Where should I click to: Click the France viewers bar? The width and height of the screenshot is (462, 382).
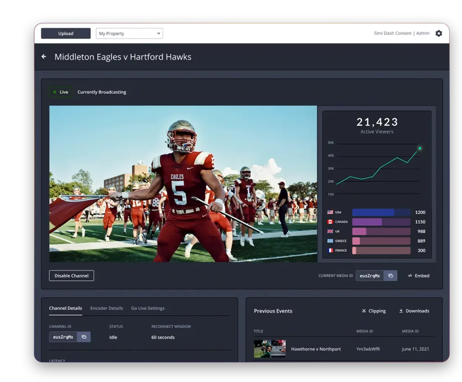(x=381, y=250)
